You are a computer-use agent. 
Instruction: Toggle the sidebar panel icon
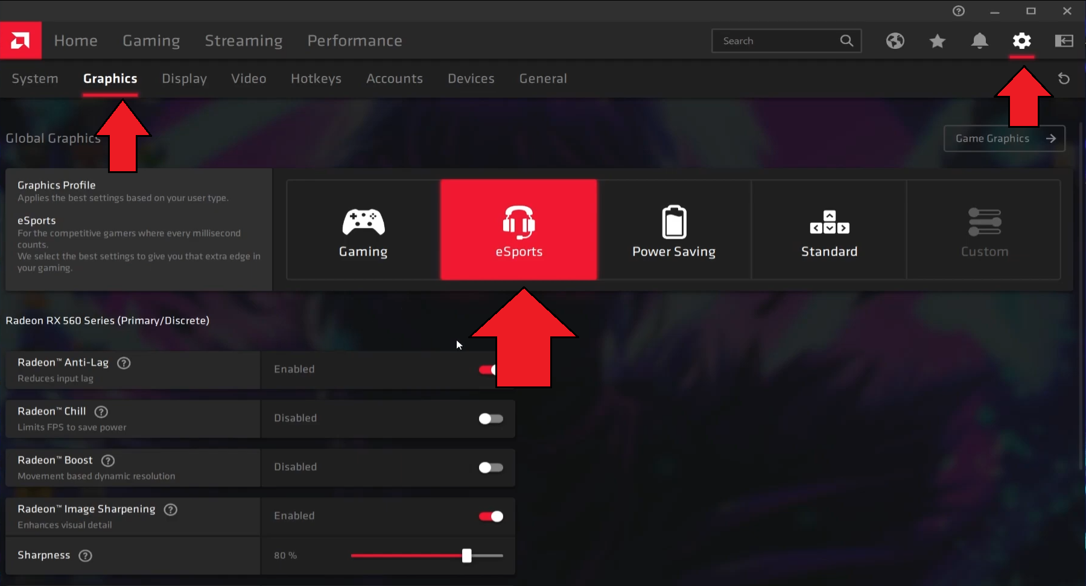tap(1064, 40)
